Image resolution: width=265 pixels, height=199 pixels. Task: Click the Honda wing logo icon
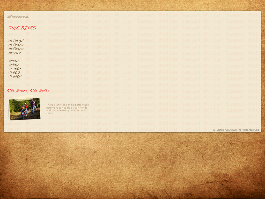point(9,17)
